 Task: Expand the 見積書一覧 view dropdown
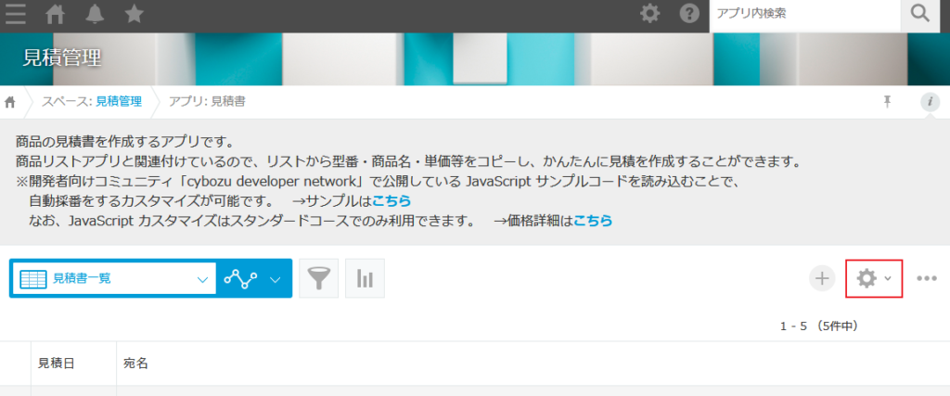pyautogui.click(x=202, y=278)
